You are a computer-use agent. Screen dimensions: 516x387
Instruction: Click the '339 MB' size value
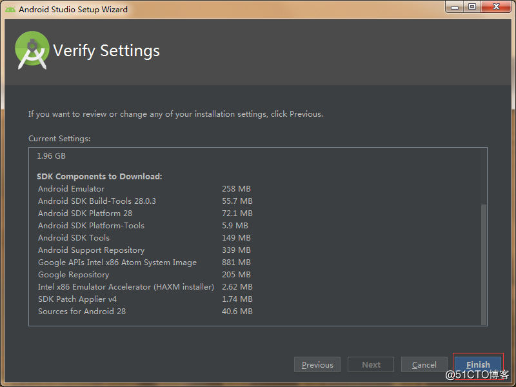[x=236, y=250]
